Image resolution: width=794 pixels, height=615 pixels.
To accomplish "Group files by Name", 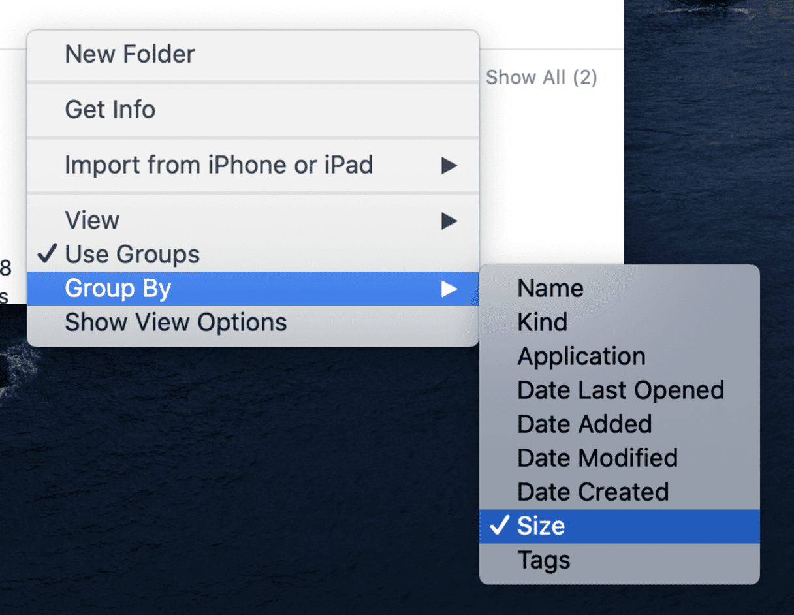I will coord(550,289).
